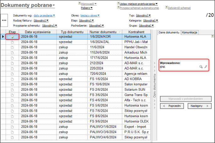
Task: Click the green checkmark stage icon of 1/6/2024/KOR
Action: (12, 37)
